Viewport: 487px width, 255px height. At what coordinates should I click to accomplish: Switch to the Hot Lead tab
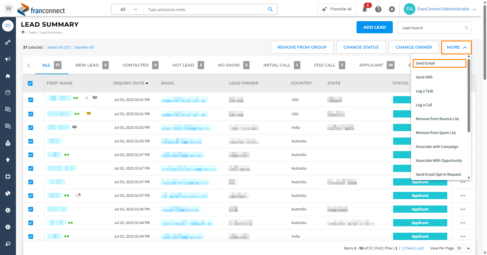[188, 65]
